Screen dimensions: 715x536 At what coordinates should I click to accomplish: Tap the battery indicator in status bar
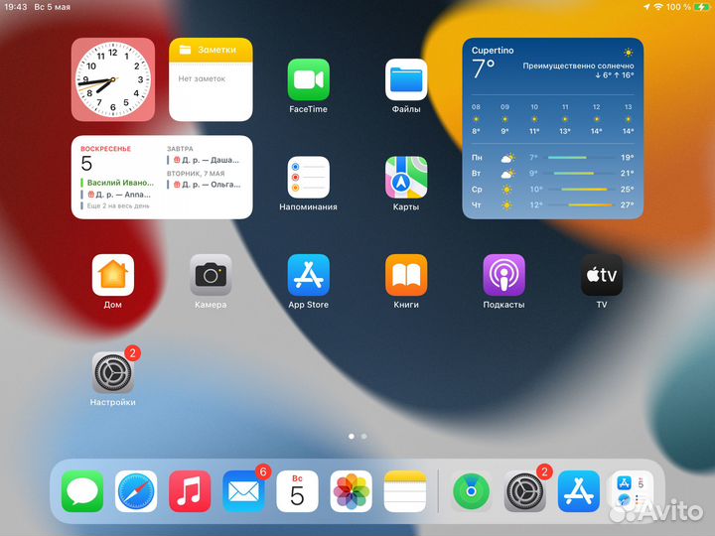pos(702,7)
